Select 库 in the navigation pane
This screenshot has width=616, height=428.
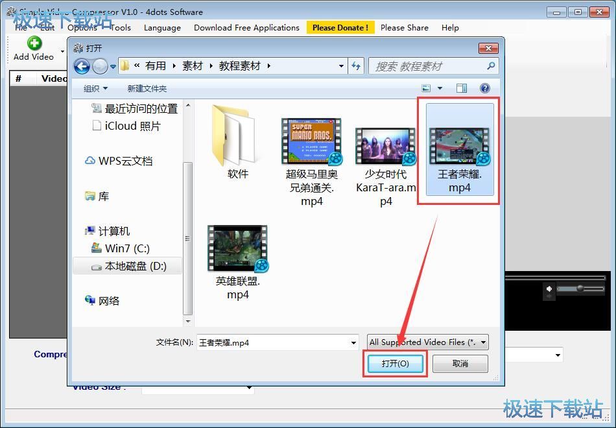click(x=97, y=196)
